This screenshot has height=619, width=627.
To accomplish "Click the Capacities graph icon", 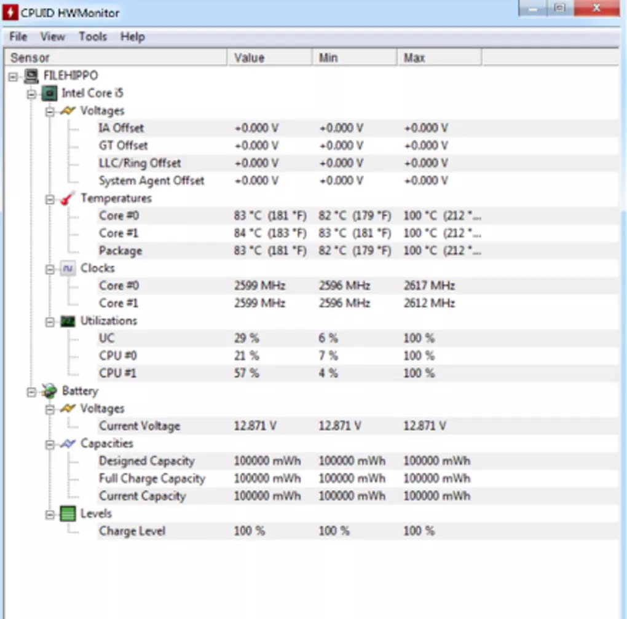I will tap(68, 443).
